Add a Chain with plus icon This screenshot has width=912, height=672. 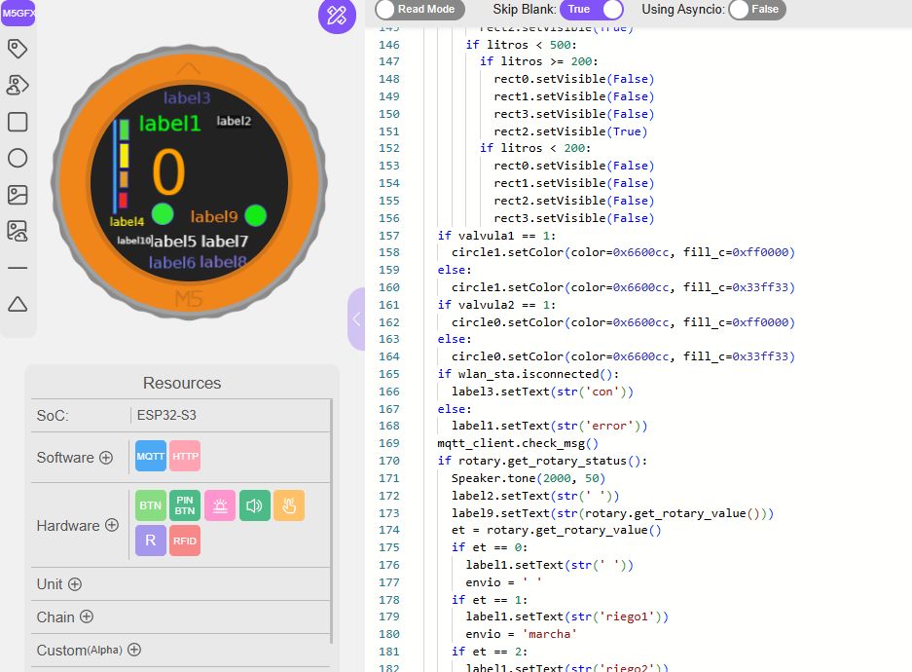pos(87,616)
